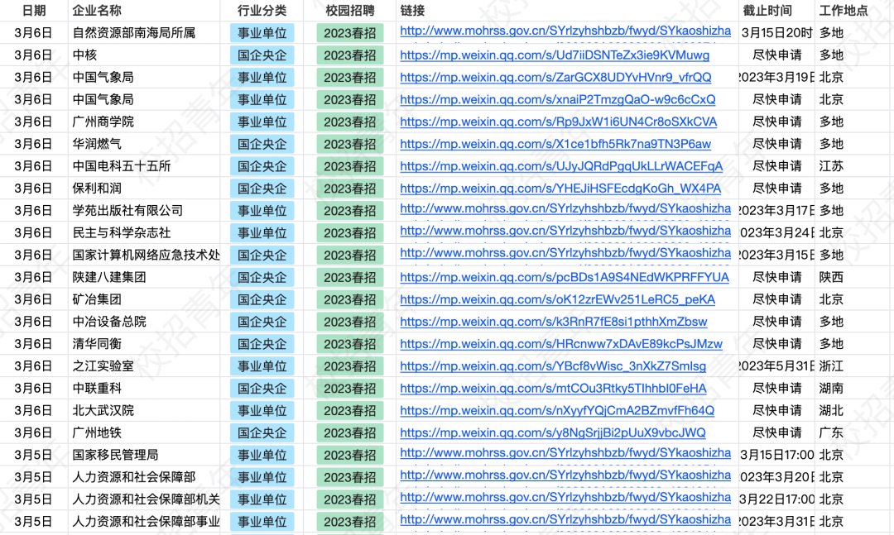The height and width of the screenshot is (535, 894).
Task: Open link ending in xnaiP2TmzgQaO-w9c6cCxQ
Action: pos(558,100)
